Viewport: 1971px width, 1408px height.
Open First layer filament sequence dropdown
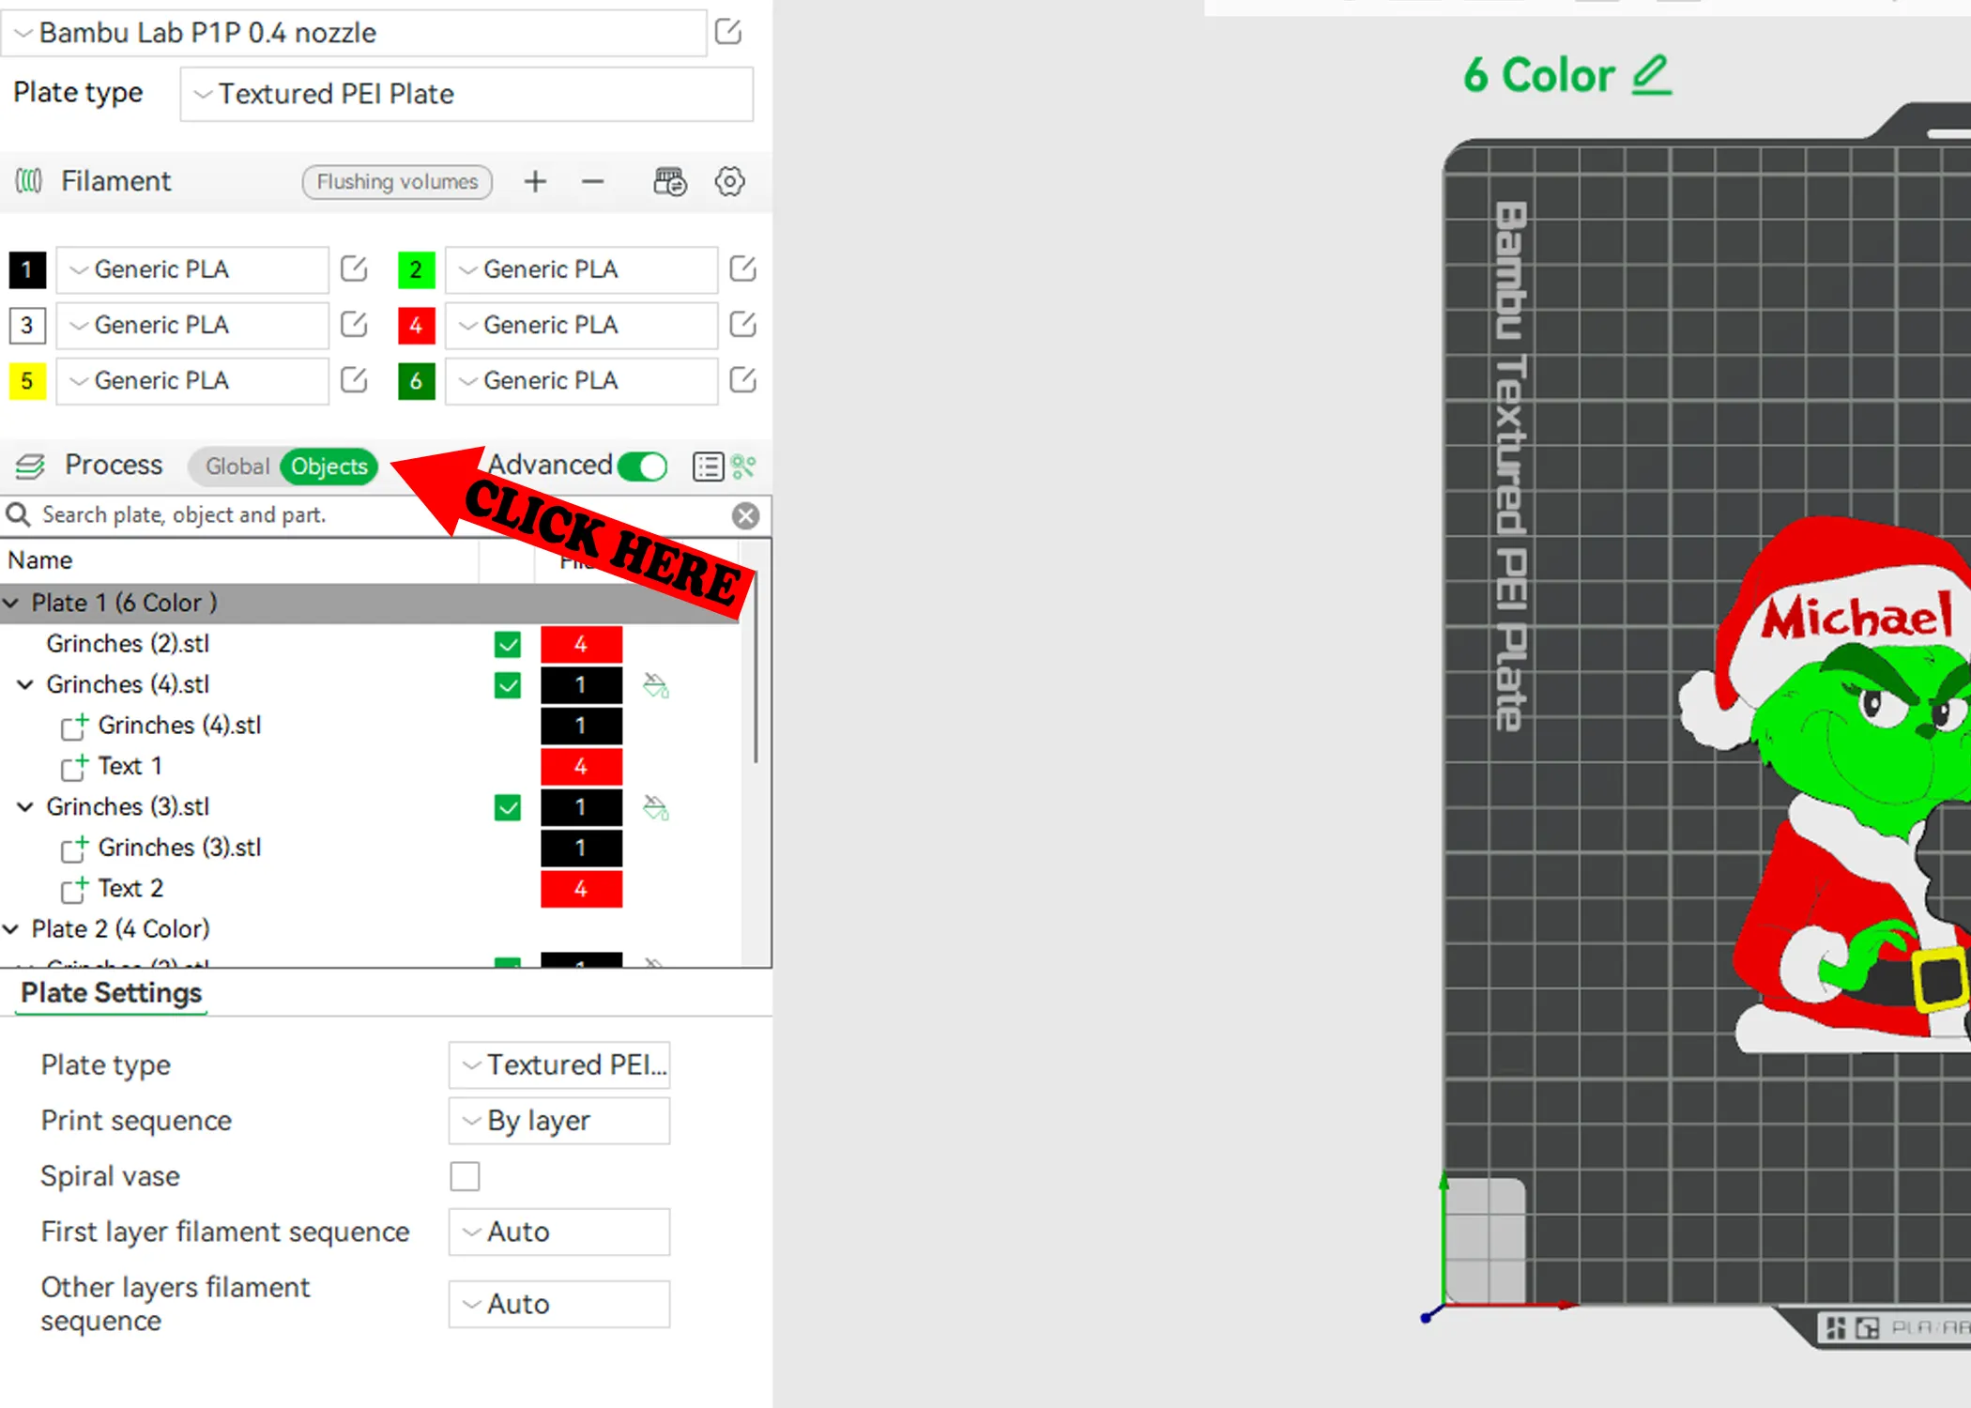559,1232
